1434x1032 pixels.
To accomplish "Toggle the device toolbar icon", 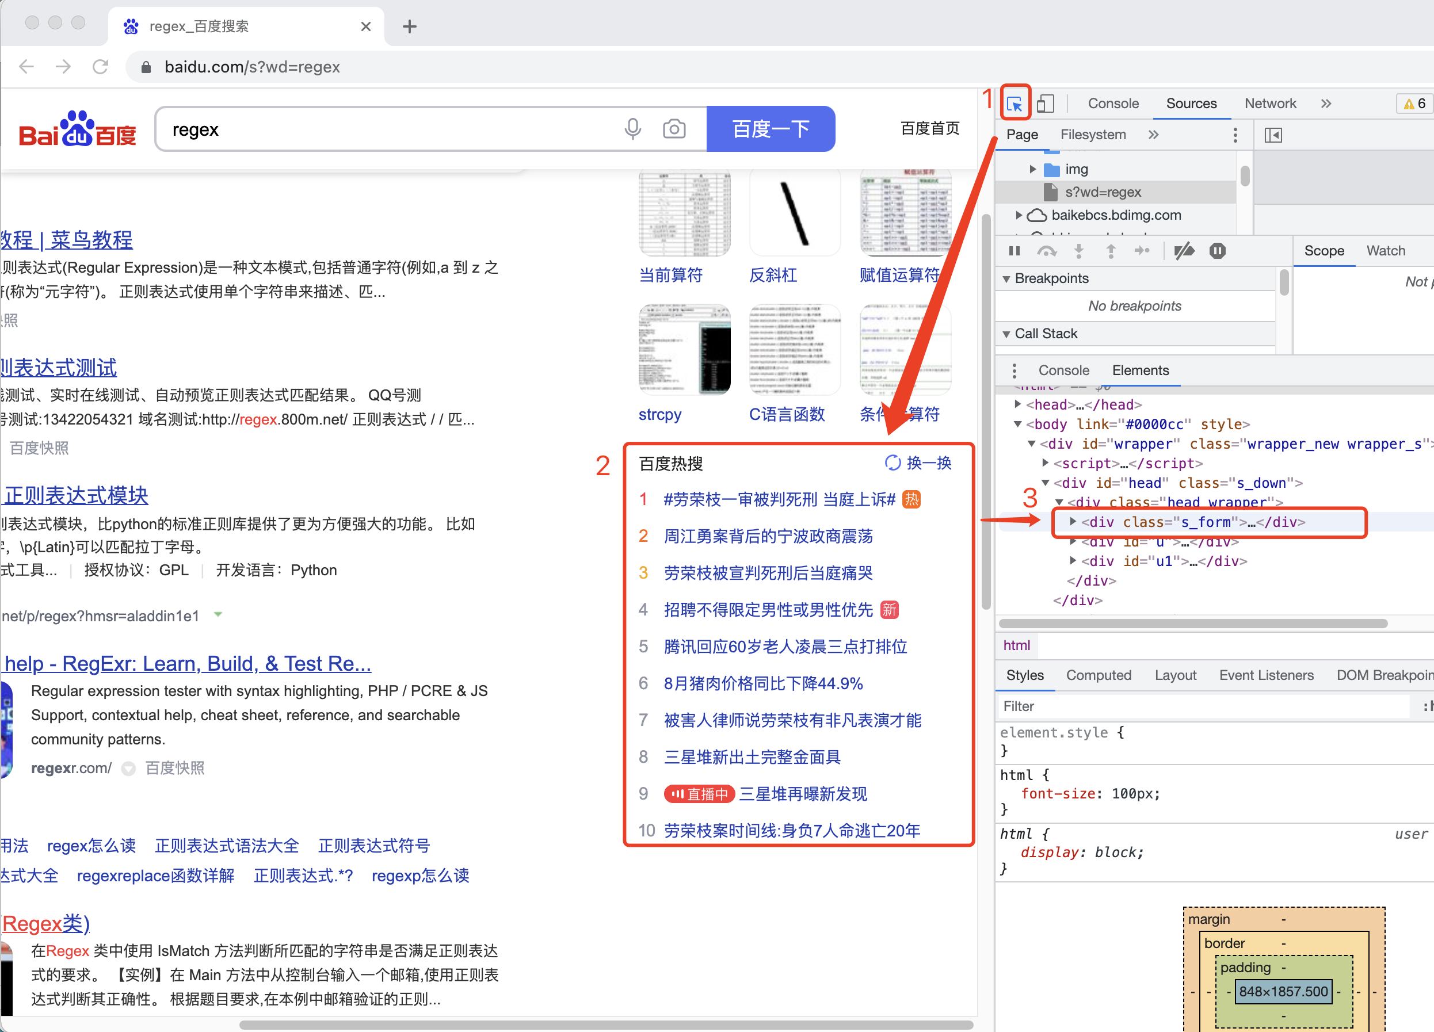I will [x=1045, y=104].
